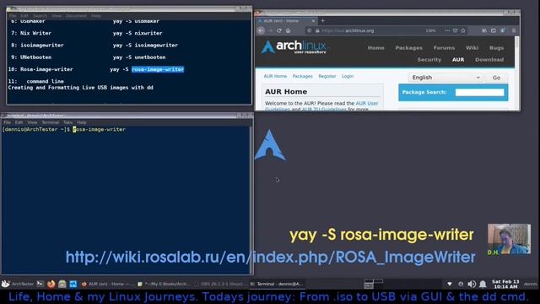This screenshot has height=304, width=540.
Task: Click highlighted rosa-image-writer text in editor
Action: tap(158, 69)
